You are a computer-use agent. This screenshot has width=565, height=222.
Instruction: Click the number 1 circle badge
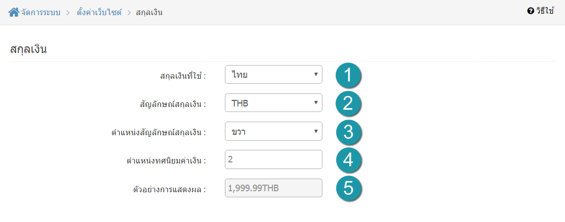348,75
